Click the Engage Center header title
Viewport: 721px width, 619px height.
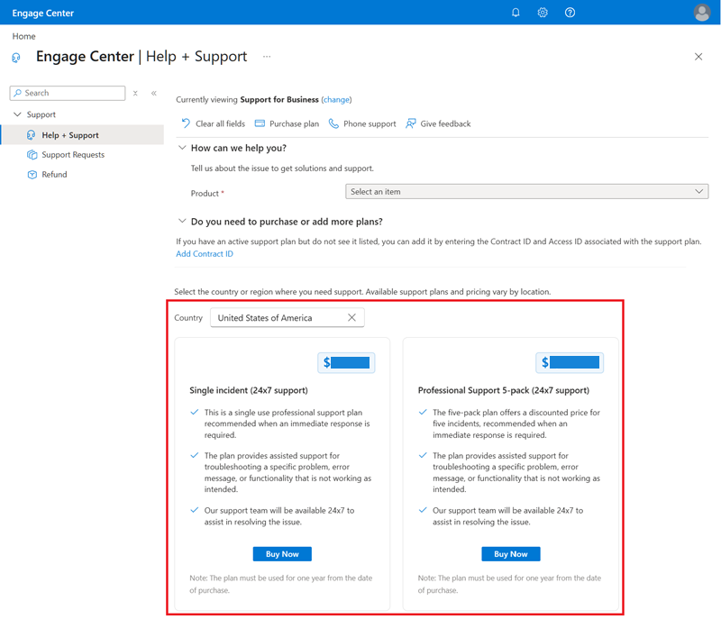click(43, 14)
